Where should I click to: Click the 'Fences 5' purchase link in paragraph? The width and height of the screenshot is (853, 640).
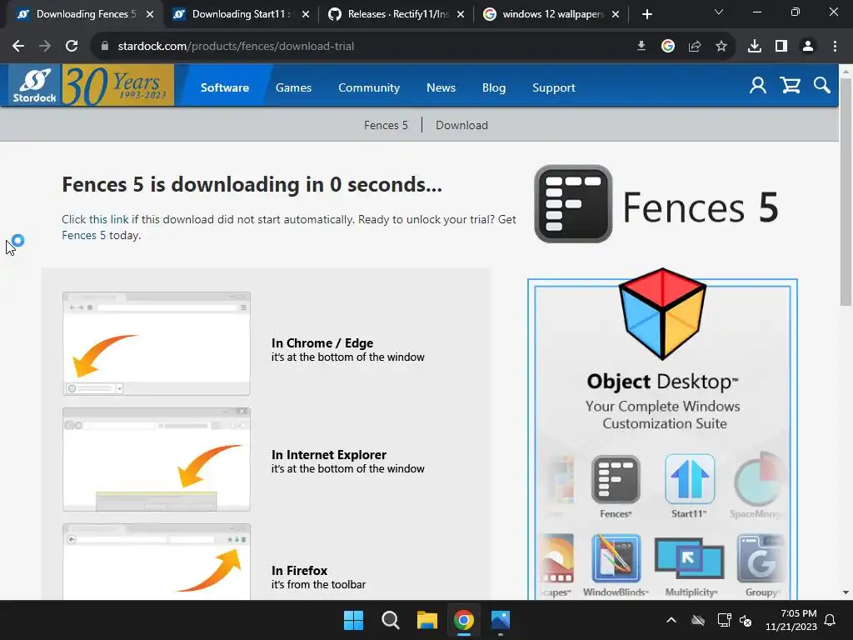click(x=84, y=235)
